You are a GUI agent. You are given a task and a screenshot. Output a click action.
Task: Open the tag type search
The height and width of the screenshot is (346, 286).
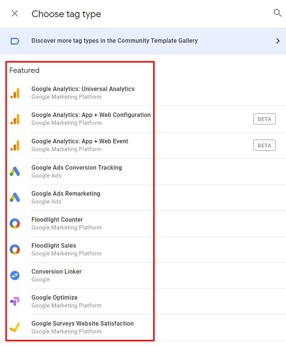[277, 13]
